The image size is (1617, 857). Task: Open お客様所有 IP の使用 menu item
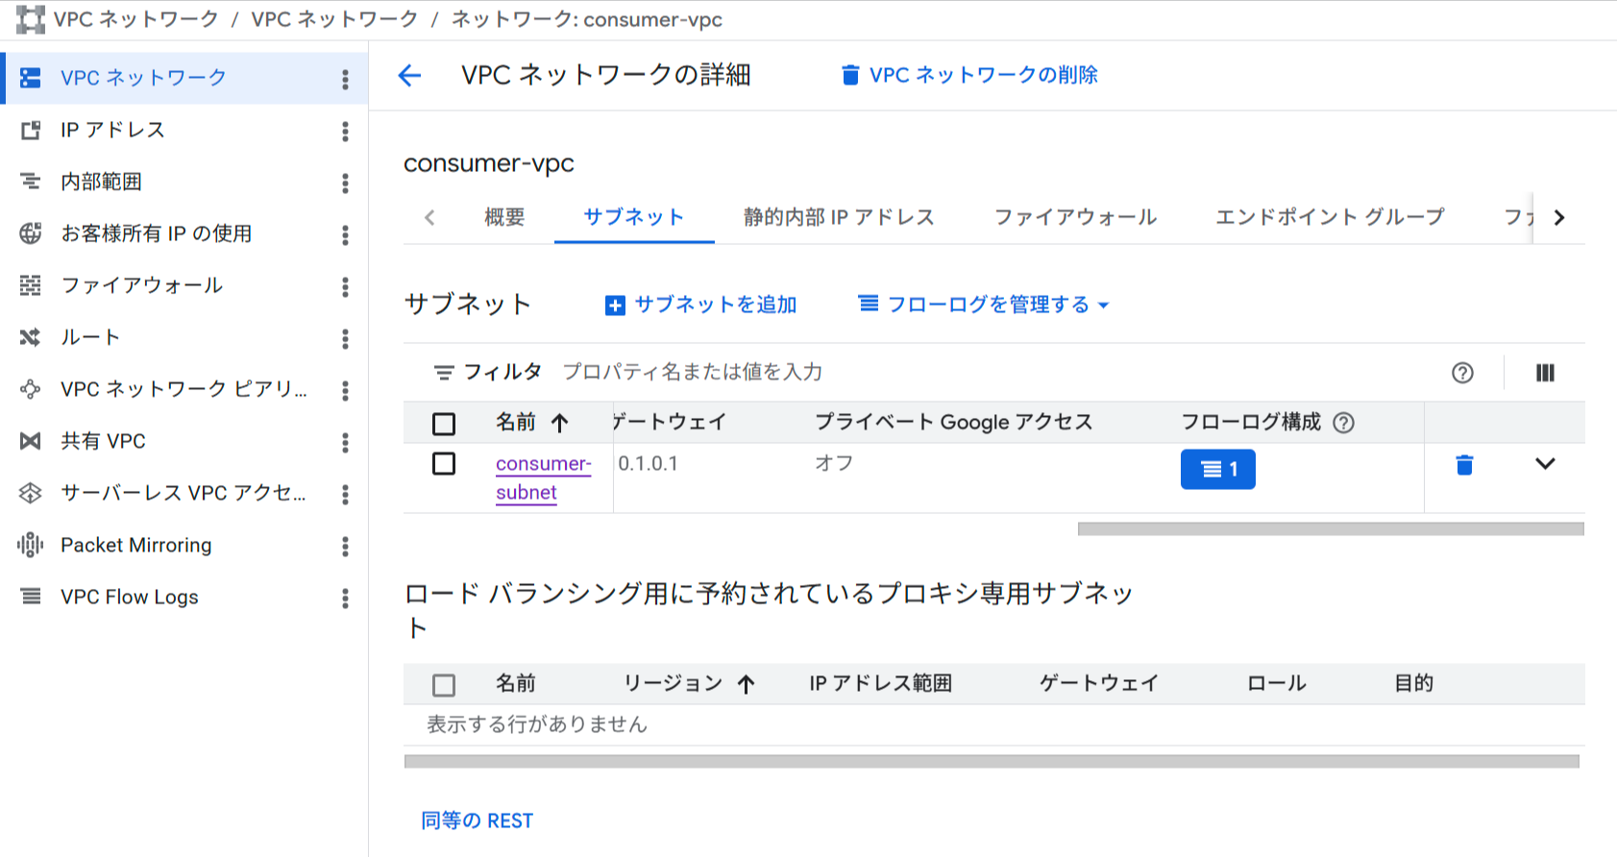coord(157,233)
